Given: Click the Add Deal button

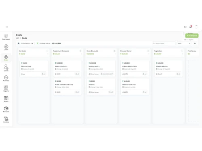Looking at the screenshot, I should (x=192, y=35).
